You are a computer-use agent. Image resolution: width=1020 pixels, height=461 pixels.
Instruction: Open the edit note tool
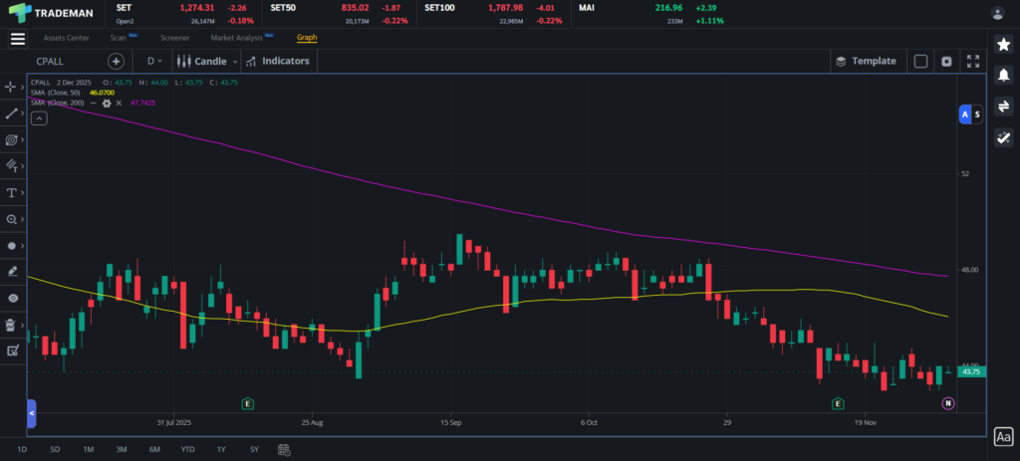[12, 351]
